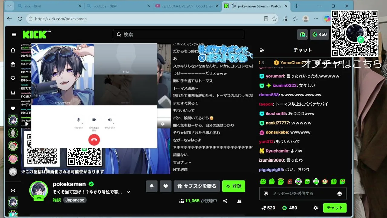Open the browser three-dots menu
Viewport: 387px width, 218px height.
click(316, 19)
